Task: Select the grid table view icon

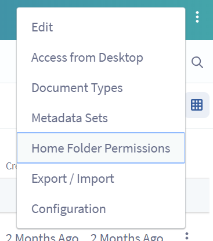Action: (x=197, y=105)
